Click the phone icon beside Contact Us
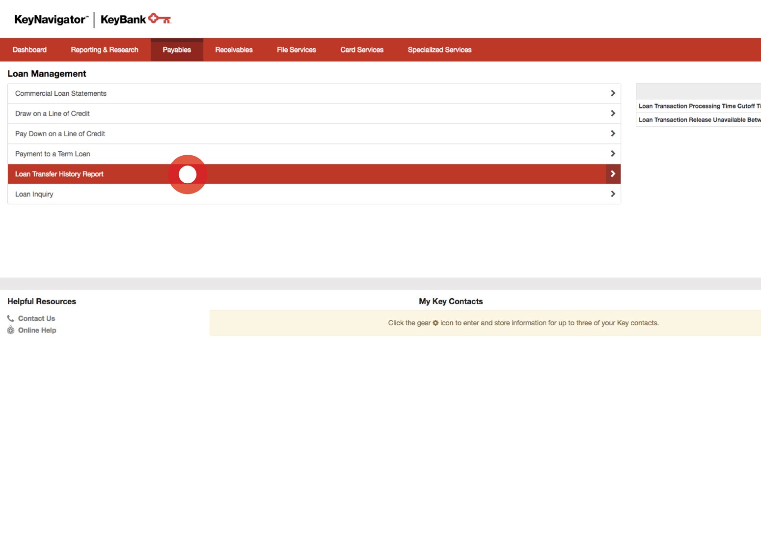Viewport: 761px width, 534px height. 10,318
